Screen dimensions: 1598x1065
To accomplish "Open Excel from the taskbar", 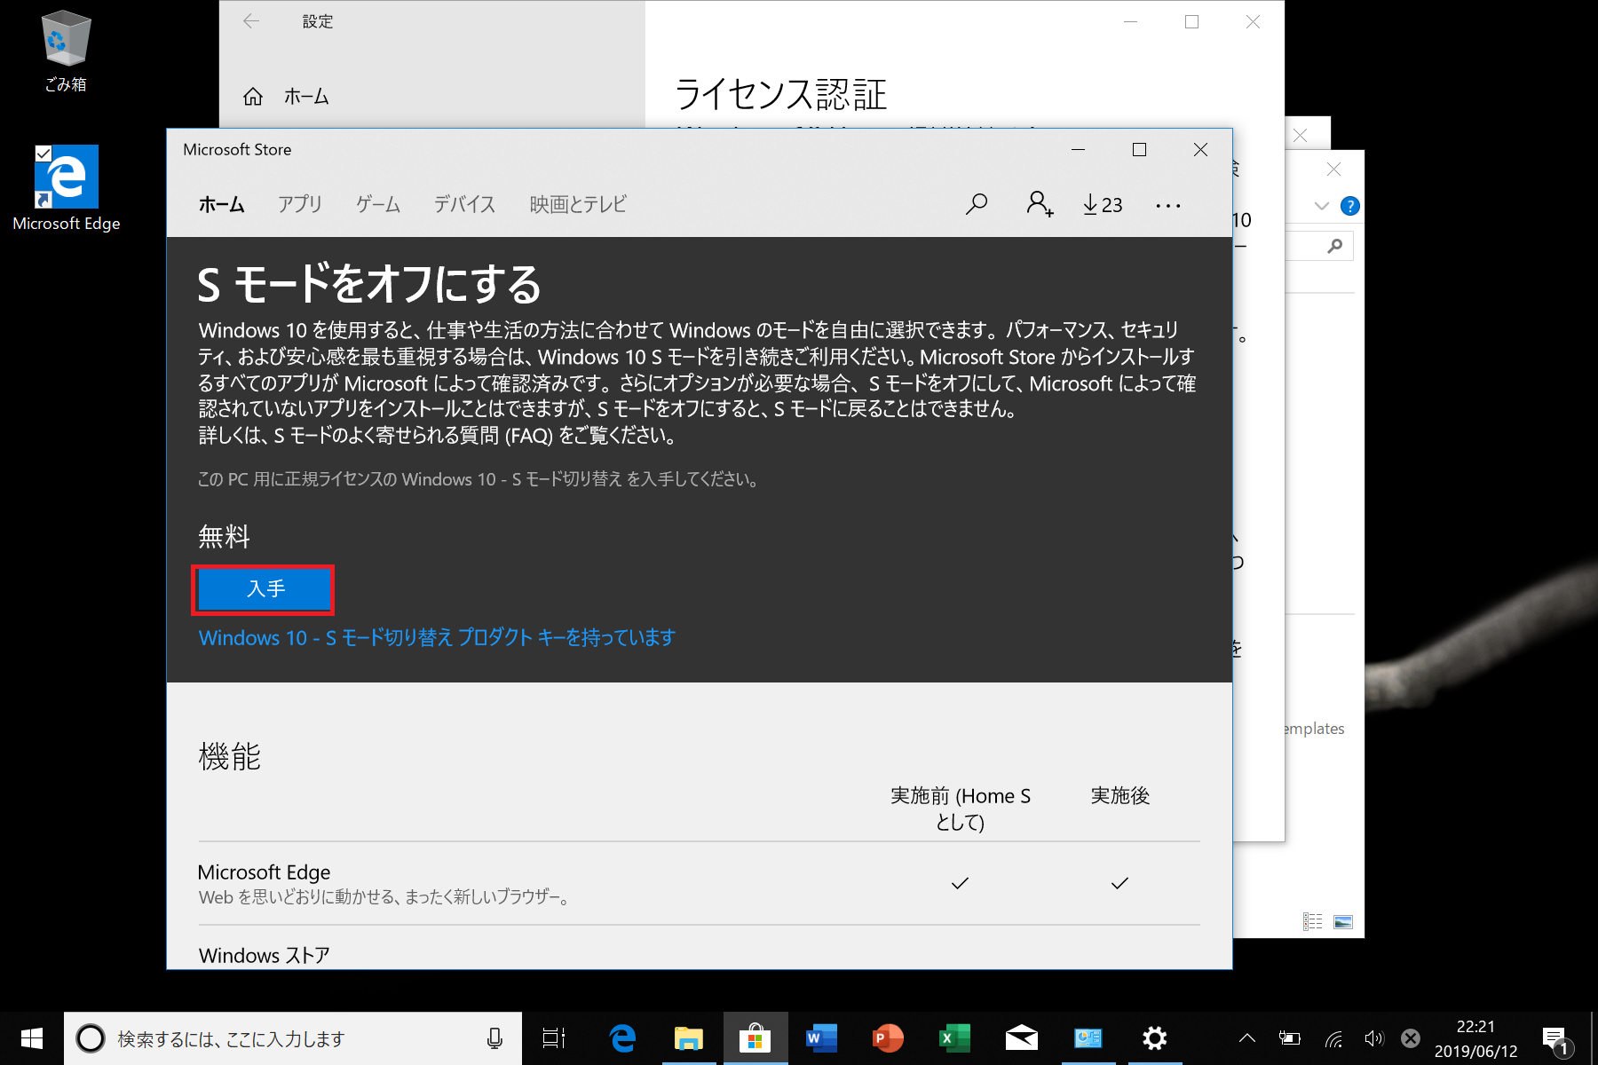I will point(954,1037).
